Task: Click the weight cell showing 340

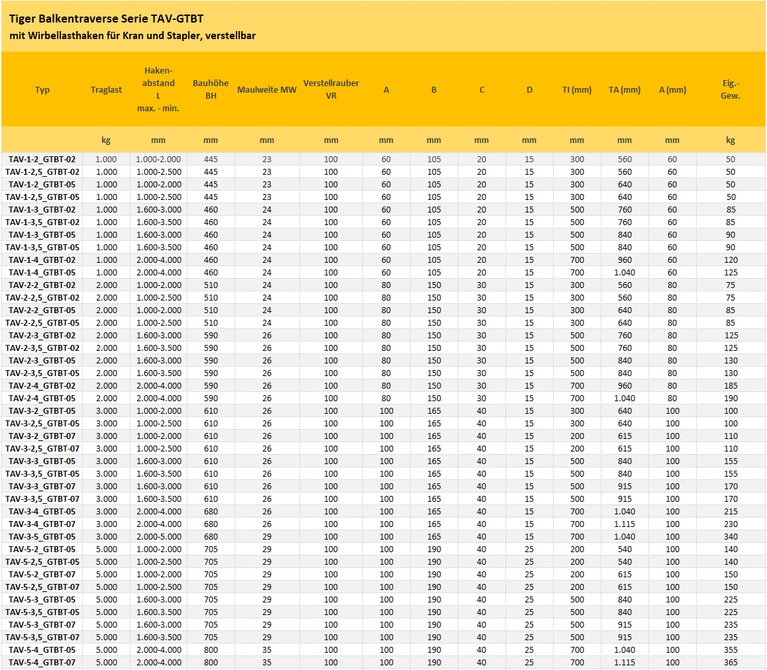Action: (x=731, y=537)
